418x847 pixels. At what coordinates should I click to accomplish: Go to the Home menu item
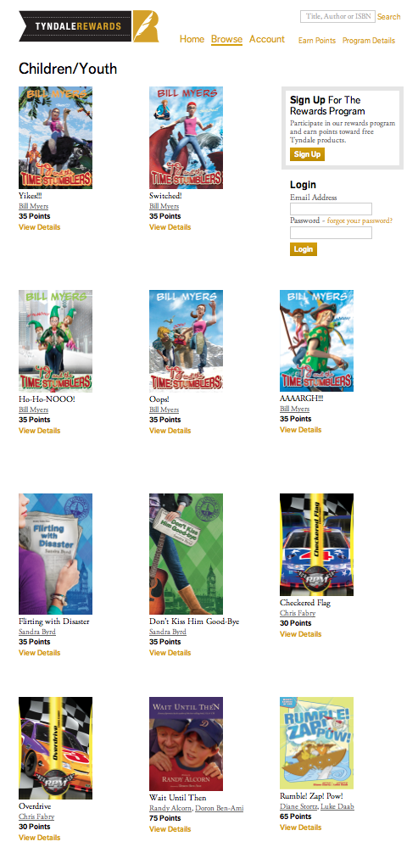(x=192, y=40)
